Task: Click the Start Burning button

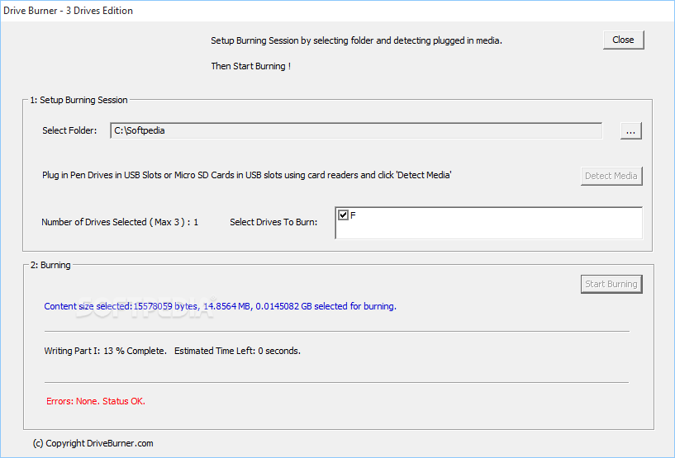Action: pos(611,284)
